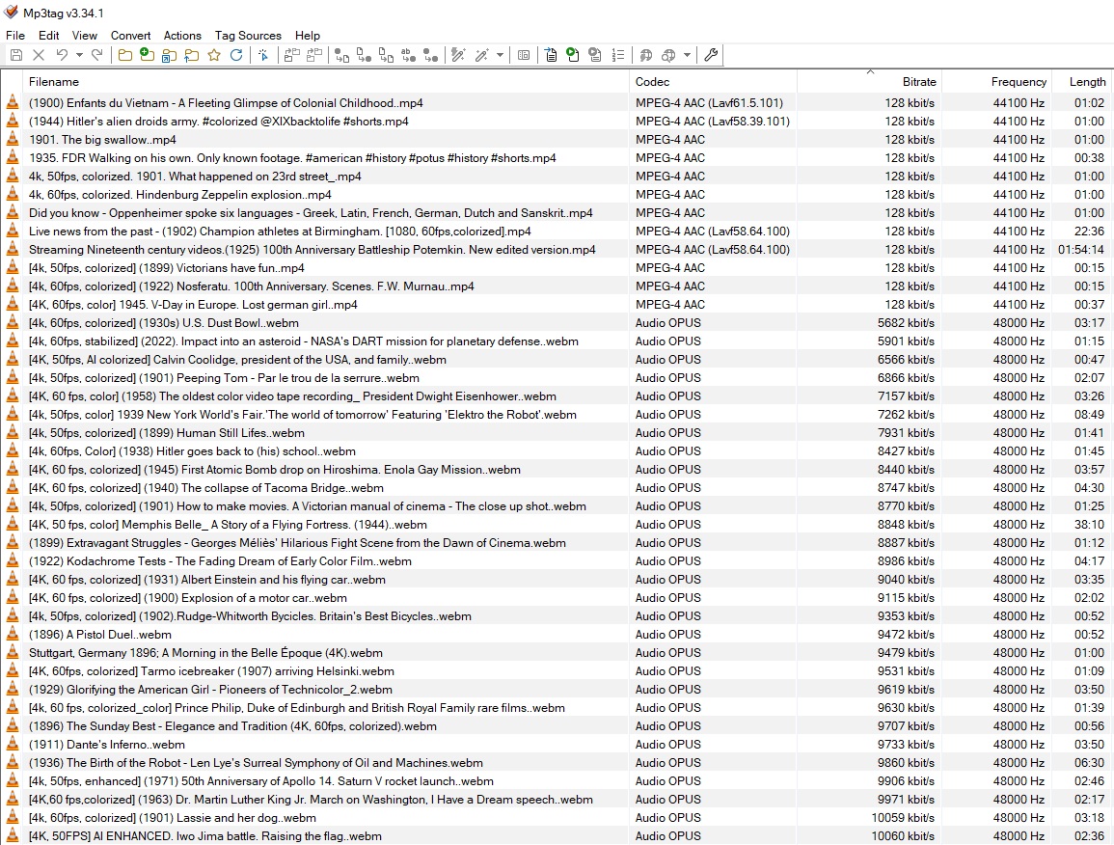
Task: Click the first tag source globe icon
Action: pos(646,55)
